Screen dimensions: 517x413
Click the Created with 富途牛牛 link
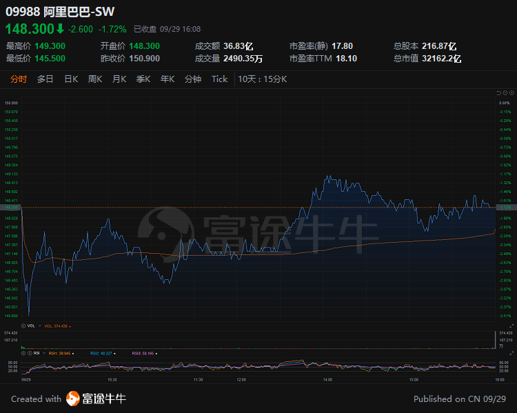point(68,399)
